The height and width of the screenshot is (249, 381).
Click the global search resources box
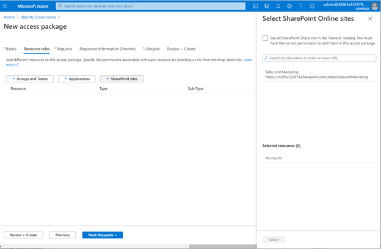(150, 6)
